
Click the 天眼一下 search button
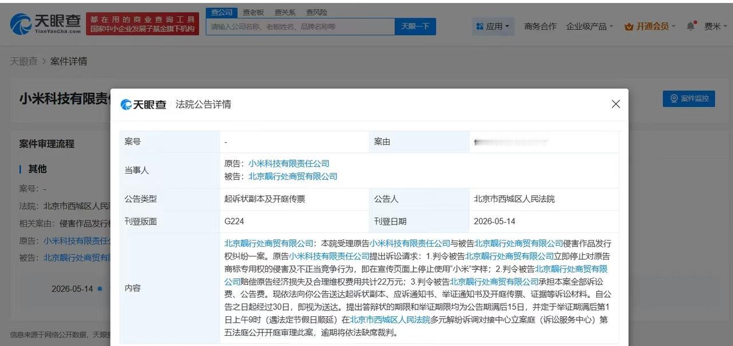(x=415, y=26)
